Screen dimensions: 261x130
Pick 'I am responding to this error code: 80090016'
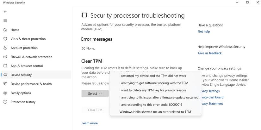(151, 105)
